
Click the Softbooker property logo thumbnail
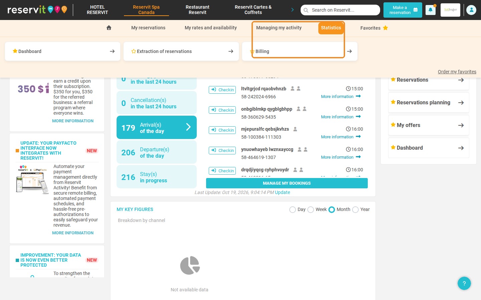[450, 10]
